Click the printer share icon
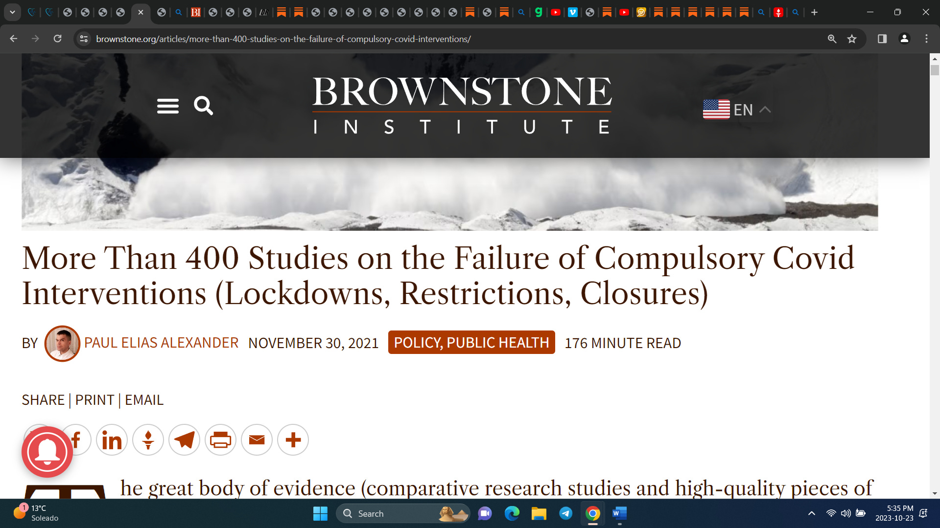Screen dimensions: 940x528 [x=220, y=440]
